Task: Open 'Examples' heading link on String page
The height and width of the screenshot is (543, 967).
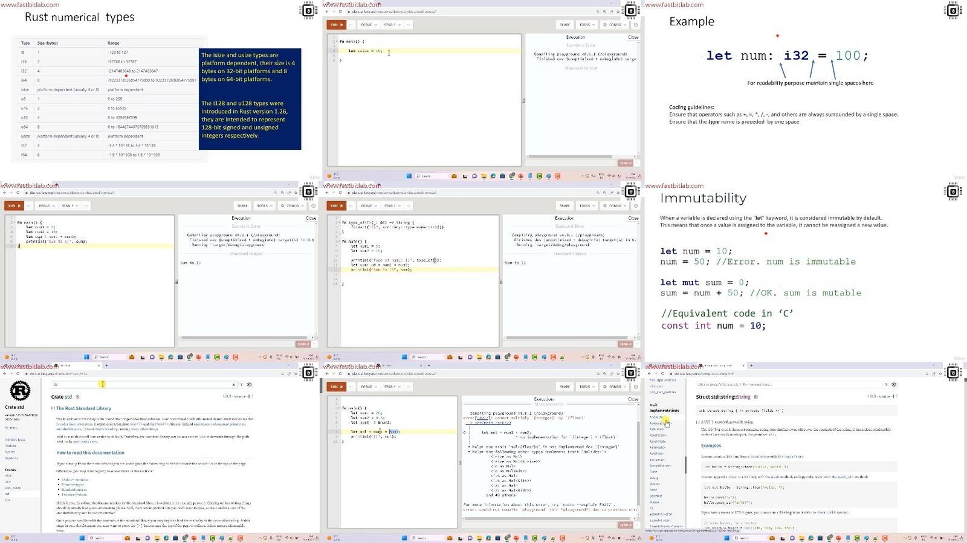Action: (x=711, y=446)
